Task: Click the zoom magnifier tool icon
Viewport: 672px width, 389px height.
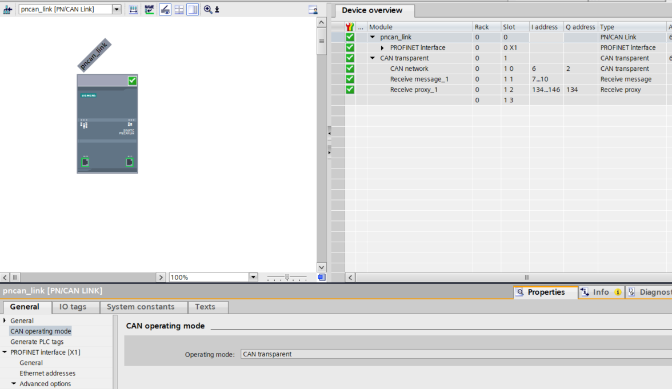Action: tap(208, 9)
